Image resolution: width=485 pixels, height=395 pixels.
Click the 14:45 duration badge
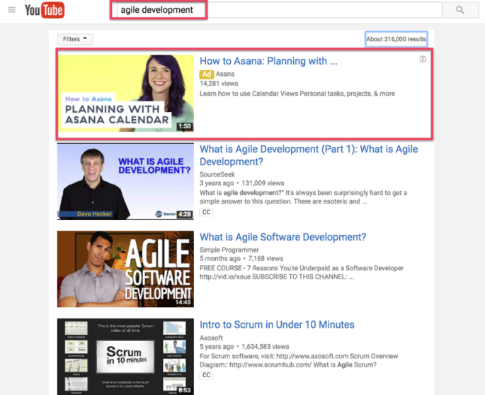[x=183, y=302]
